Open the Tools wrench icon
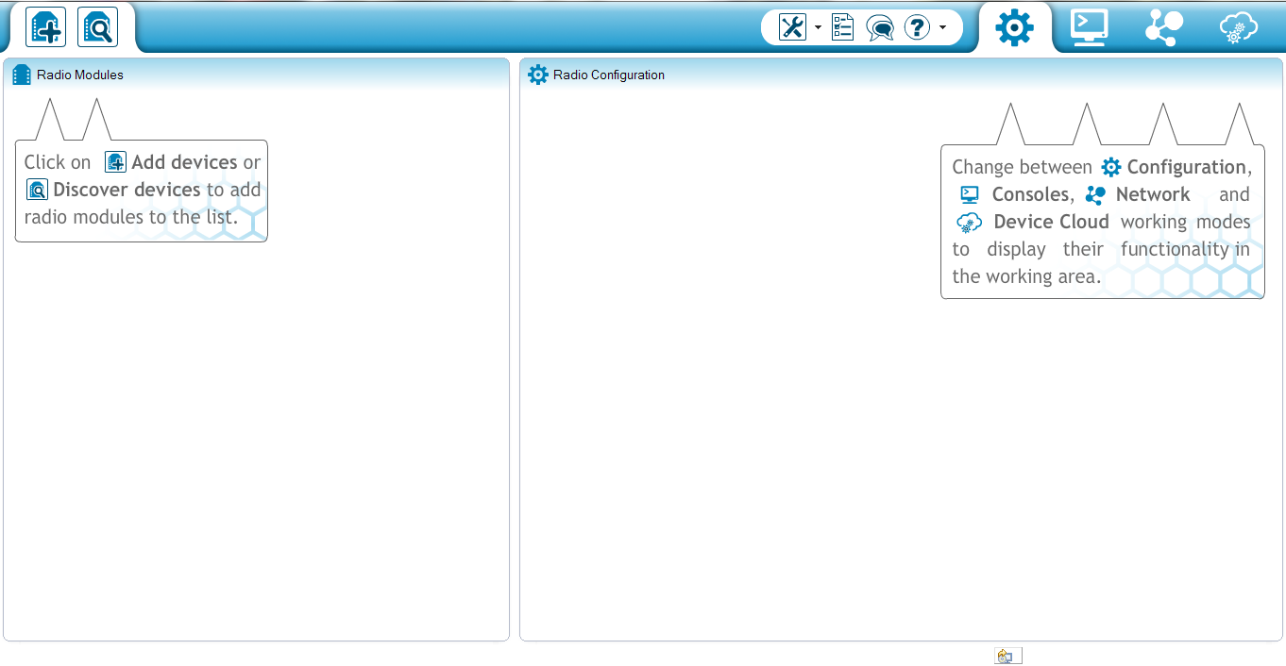Viewport: 1286px width, 666px height. (x=792, y=27)
